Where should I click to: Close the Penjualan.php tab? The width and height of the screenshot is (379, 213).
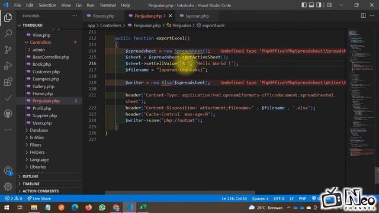click(170, 16)
